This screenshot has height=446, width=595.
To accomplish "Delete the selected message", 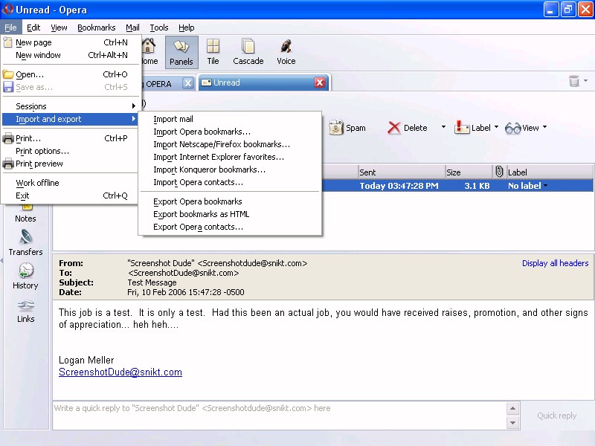I will point(408,128).
